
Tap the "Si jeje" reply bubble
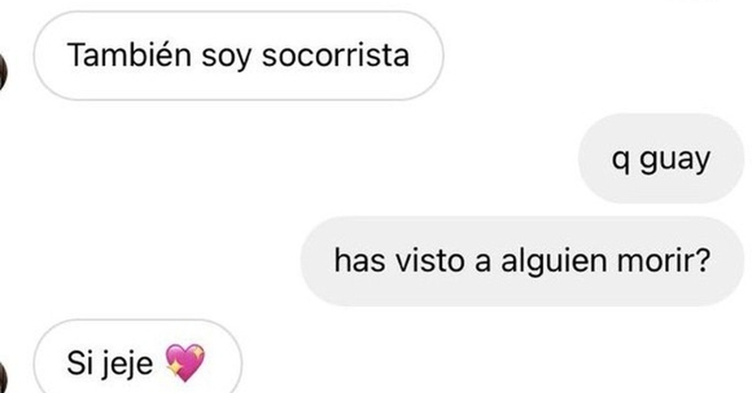point(138,356)
